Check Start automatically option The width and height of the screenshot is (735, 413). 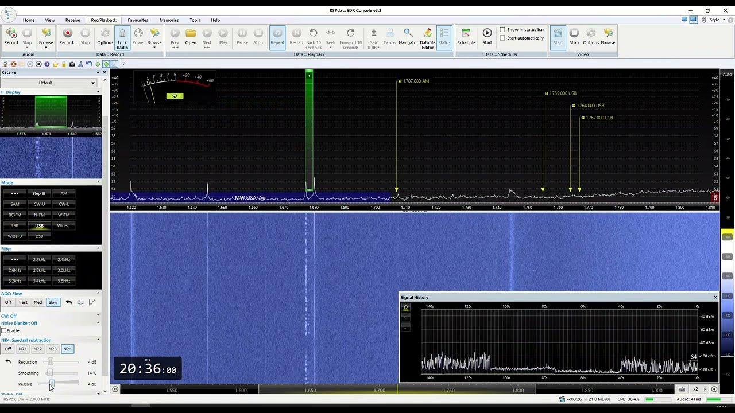(502, 38)
